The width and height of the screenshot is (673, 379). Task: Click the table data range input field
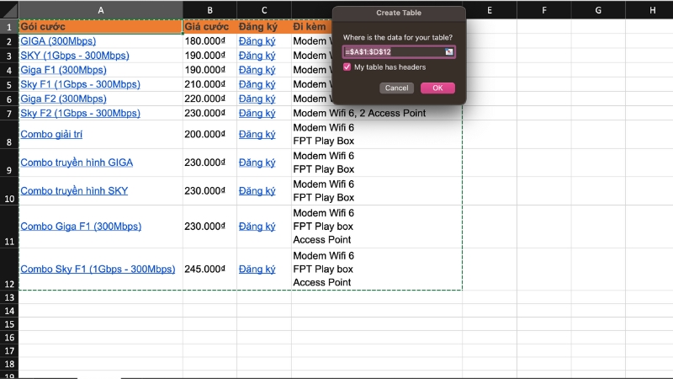click(394, 52)
